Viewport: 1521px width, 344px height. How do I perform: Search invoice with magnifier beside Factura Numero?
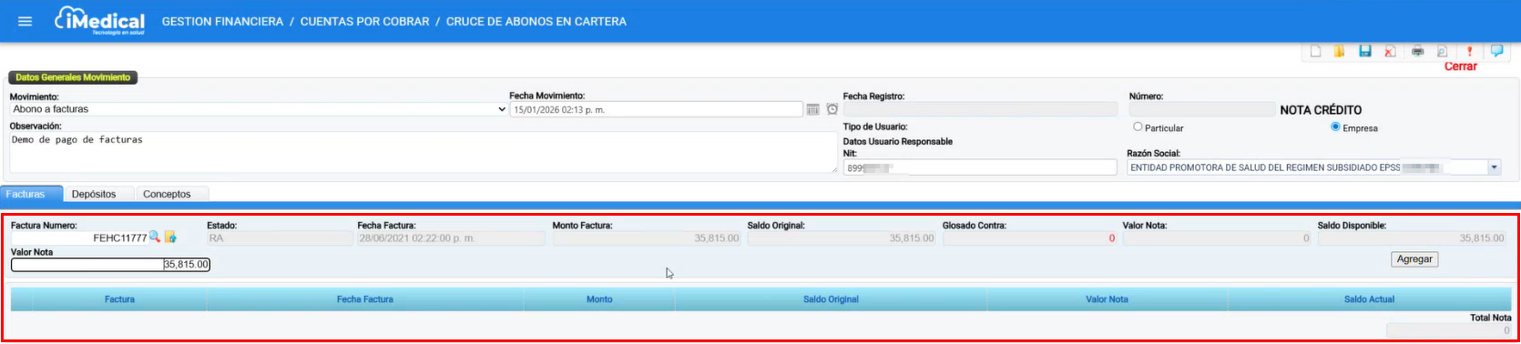tap(155, 237)
